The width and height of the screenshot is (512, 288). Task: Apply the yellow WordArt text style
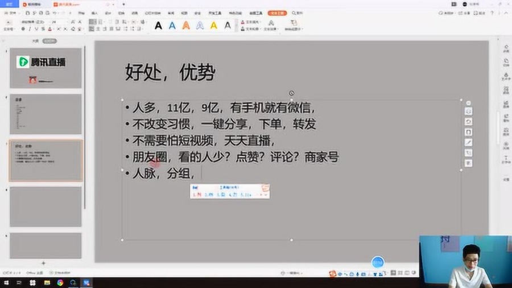click(213, 26)
